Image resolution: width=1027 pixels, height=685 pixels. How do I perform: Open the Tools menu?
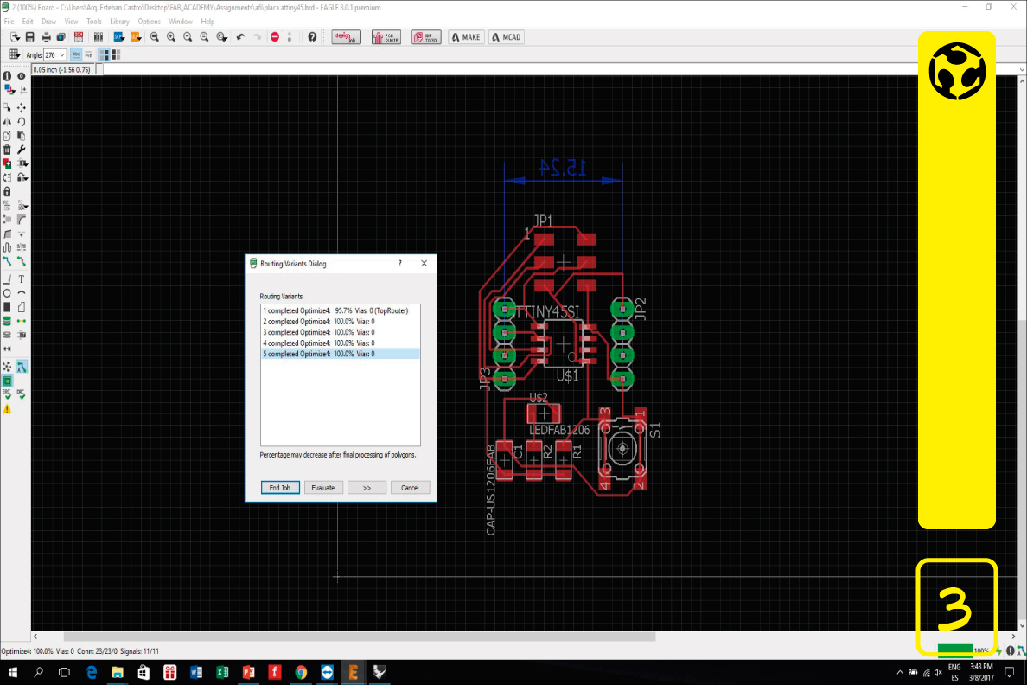[x=94, y=21]
